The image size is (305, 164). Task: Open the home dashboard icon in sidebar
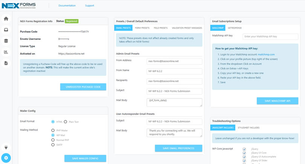pyautogui.click(x=6, y=19)
